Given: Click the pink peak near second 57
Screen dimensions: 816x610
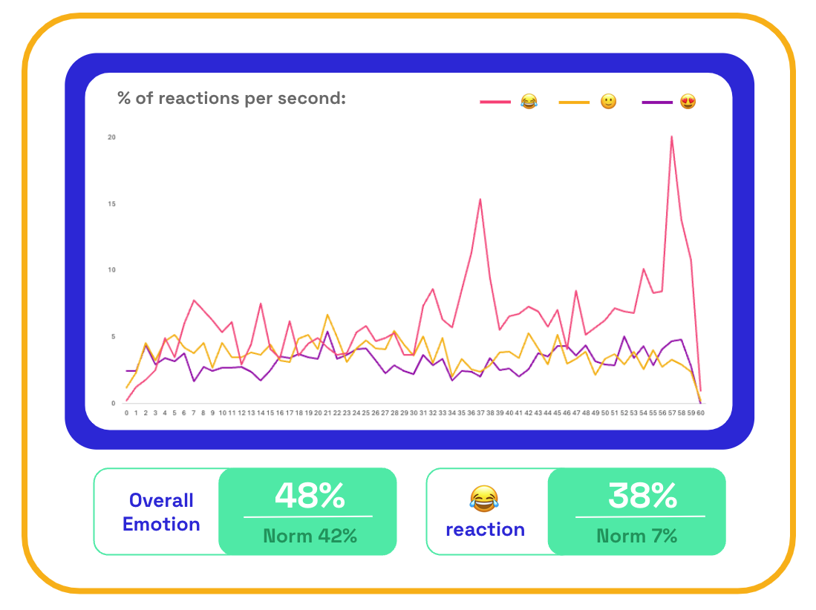Looking at the screenshot, I should (x=672, y=137).
